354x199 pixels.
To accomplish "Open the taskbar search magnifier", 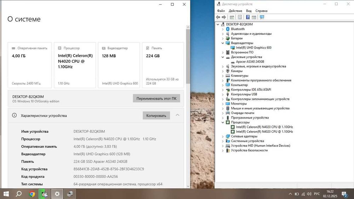I will (x=19, y=194).
